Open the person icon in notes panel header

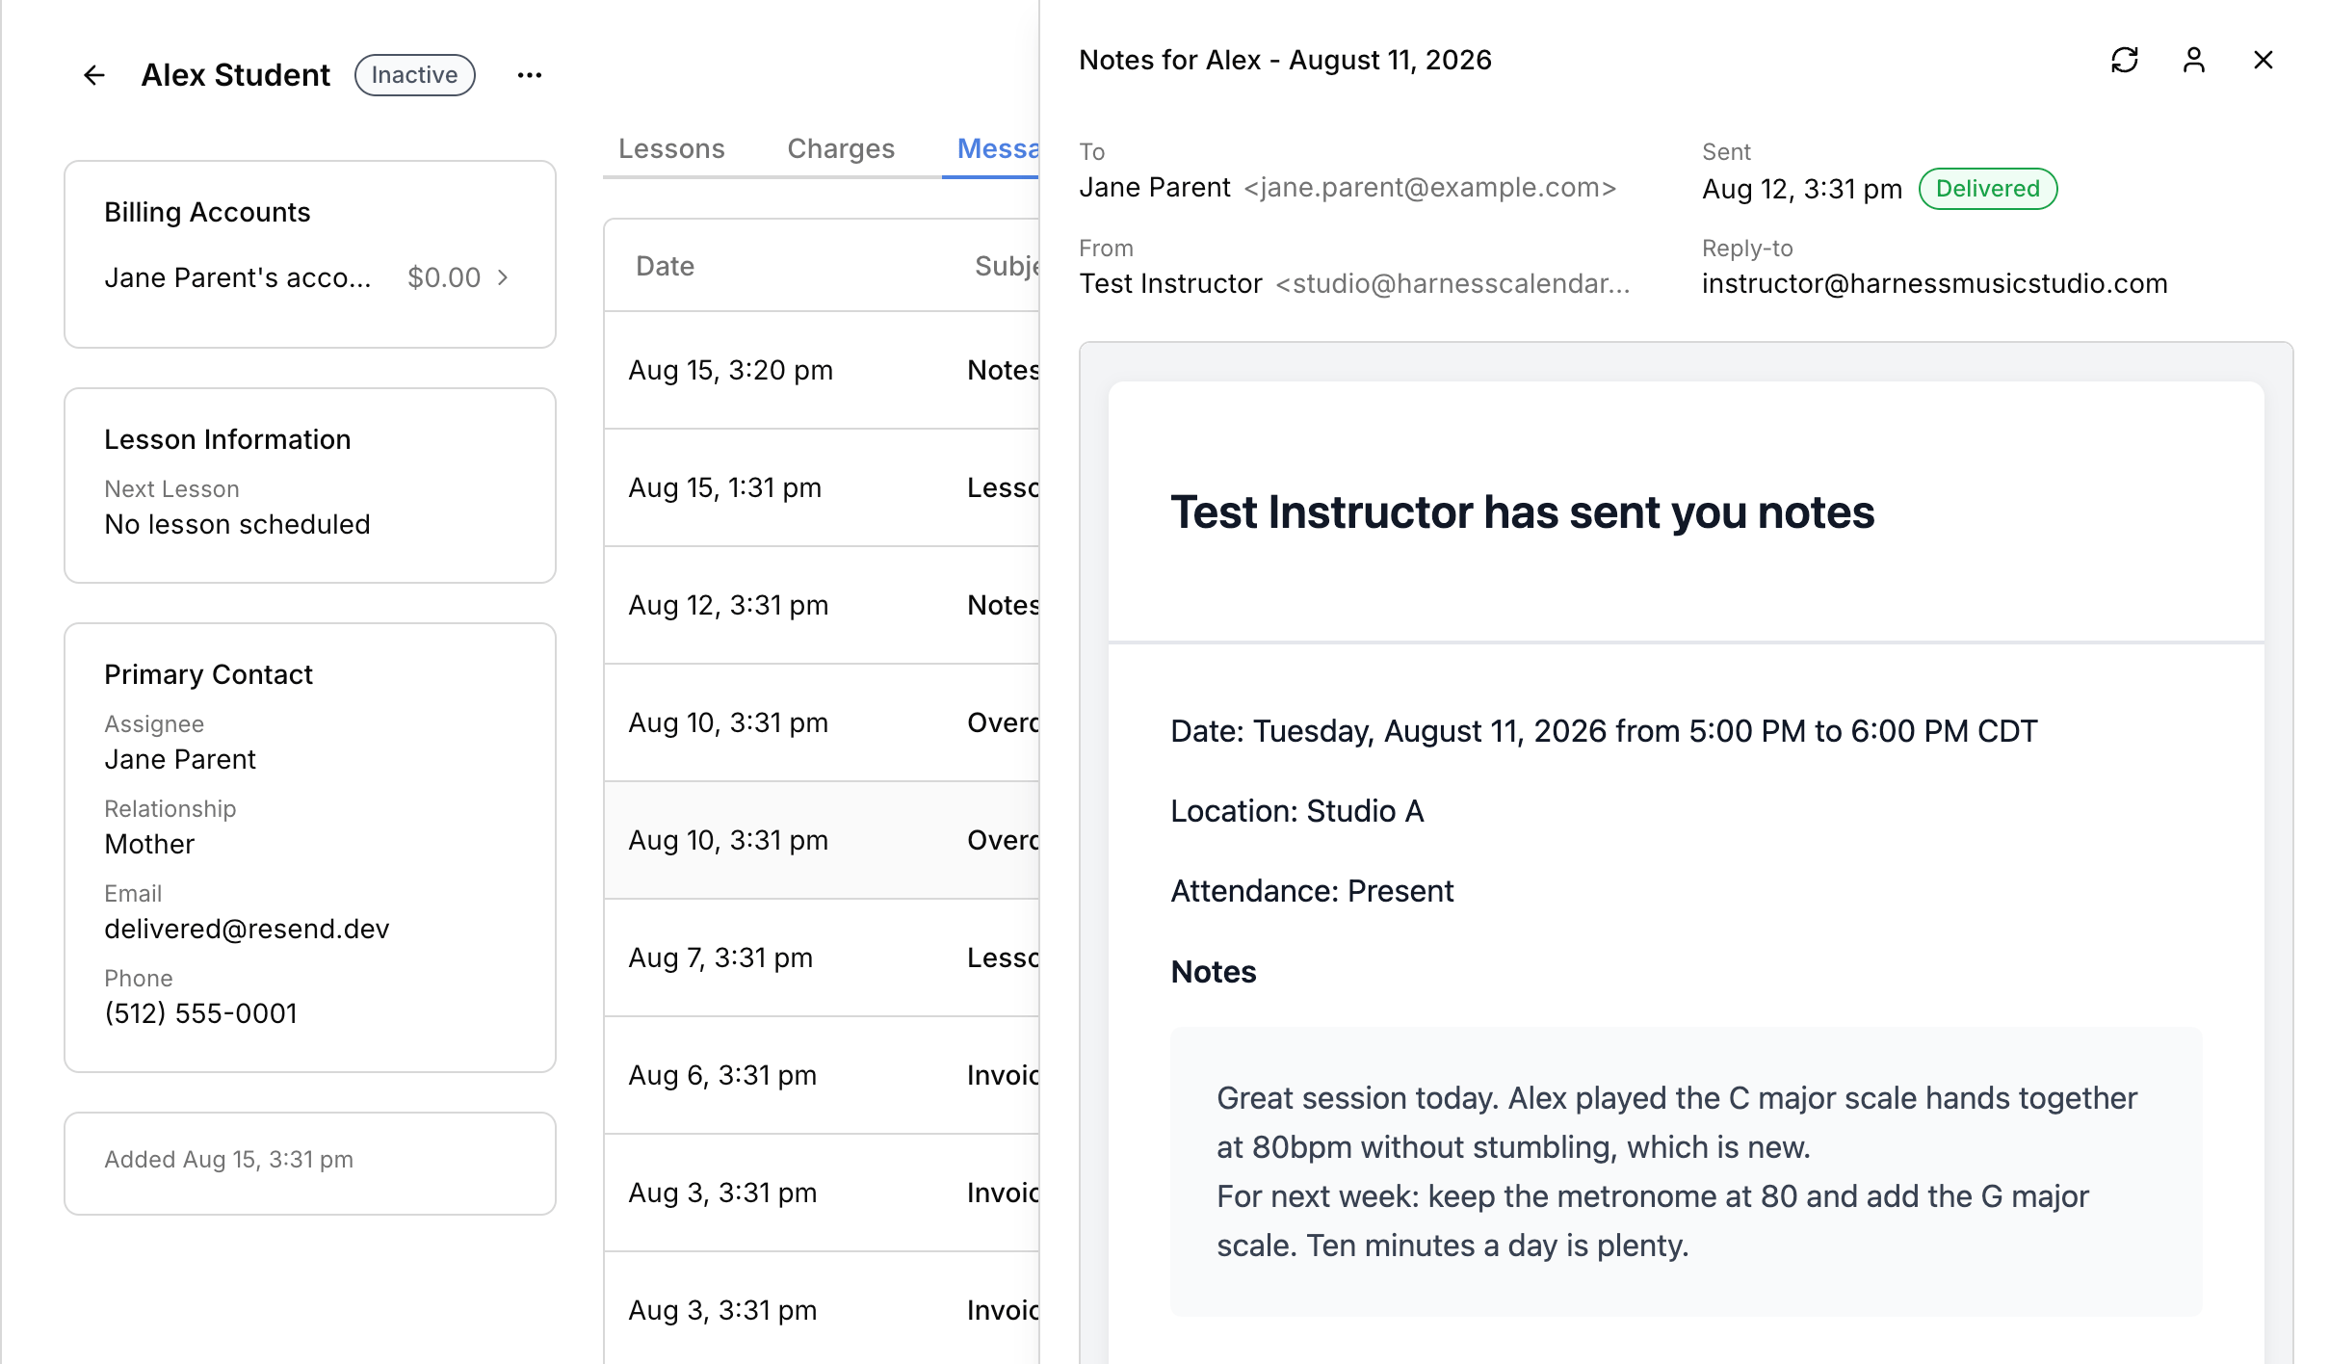(2193, 60)
